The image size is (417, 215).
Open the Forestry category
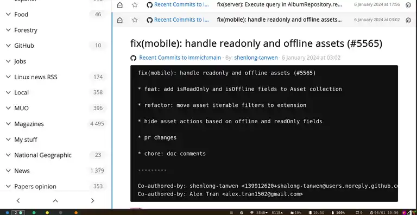(x=26, y=30)
